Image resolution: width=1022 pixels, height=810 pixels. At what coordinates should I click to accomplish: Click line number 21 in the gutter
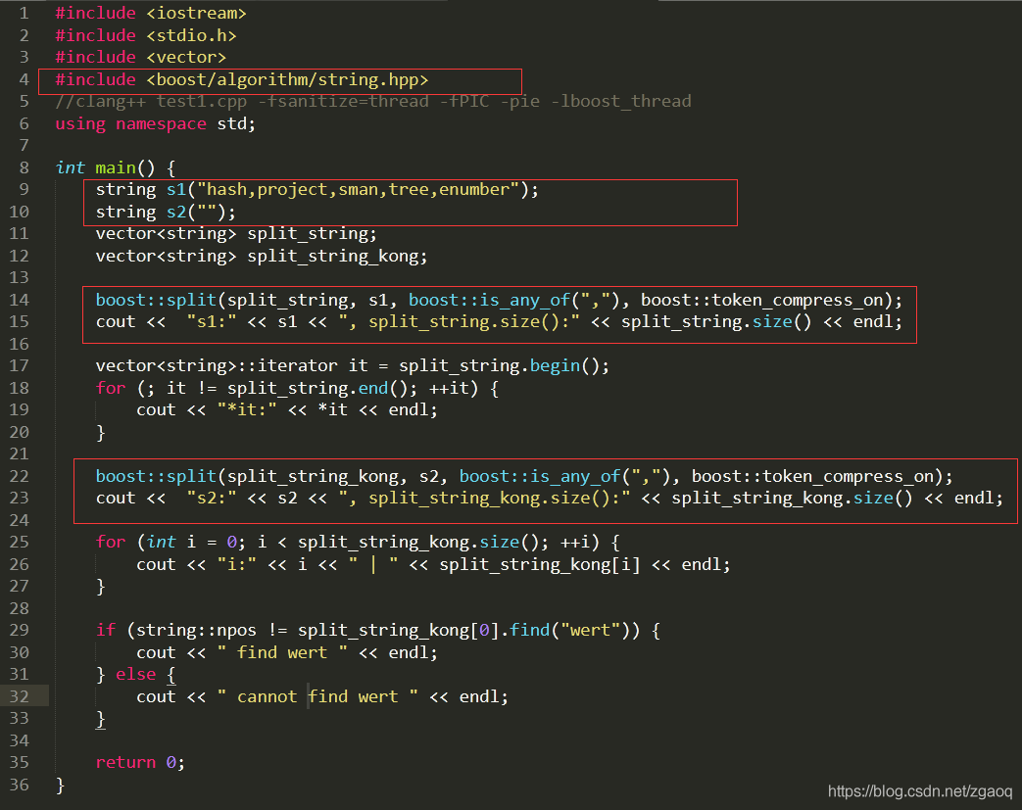coord(19,454)
